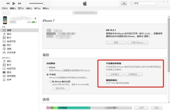Open the 显示(V) menu
The height and width of the screenshot is (112, 170).
tap(21, 9)
